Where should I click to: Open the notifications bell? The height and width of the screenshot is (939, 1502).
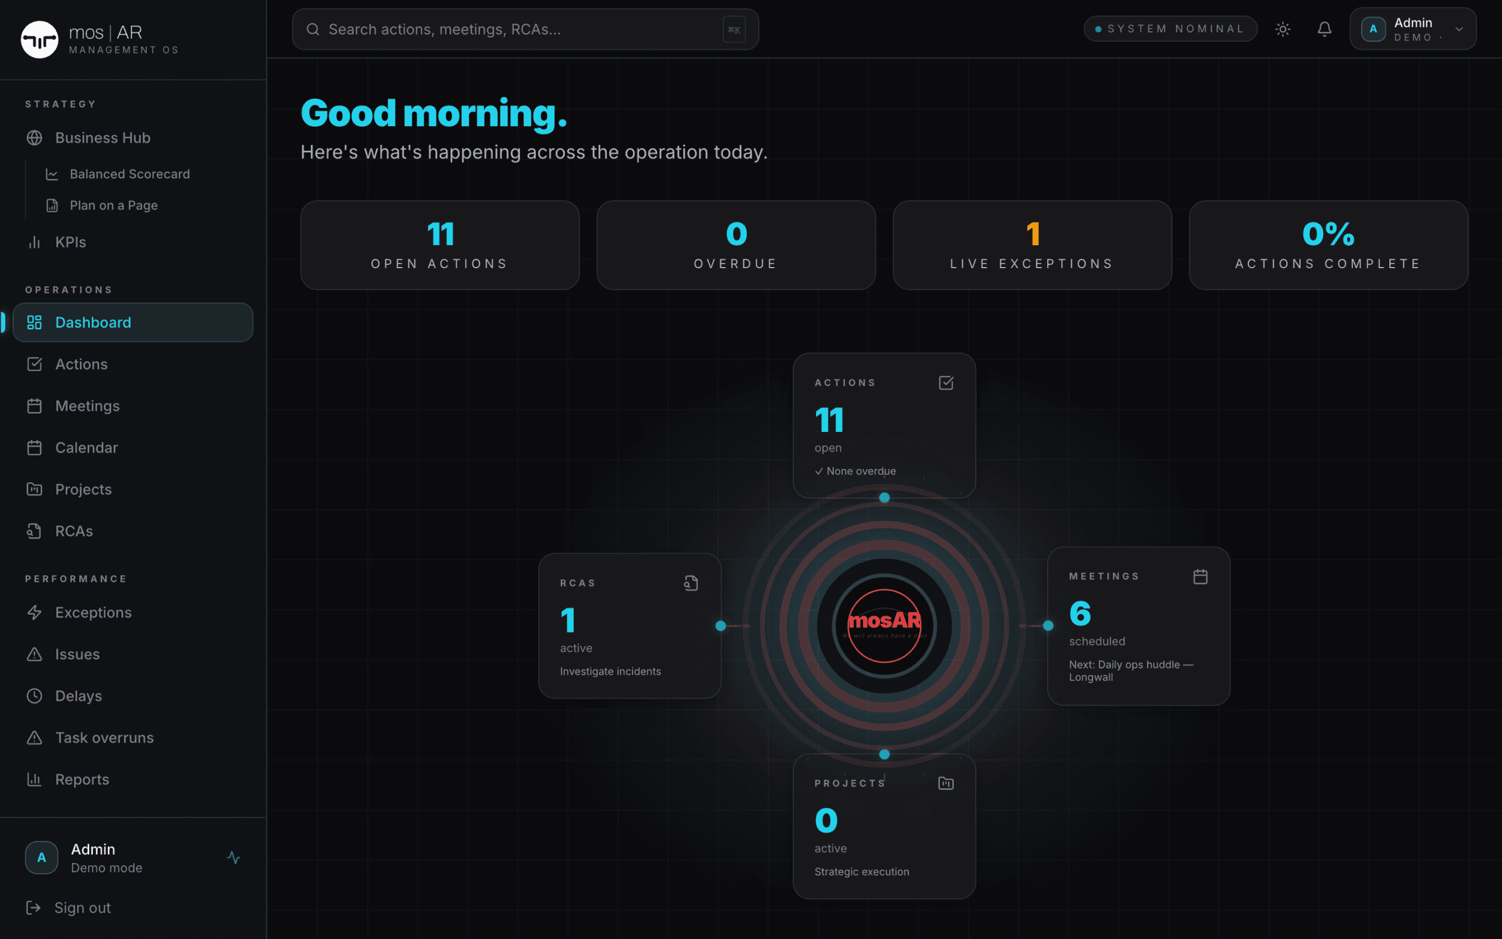pos(1324,29)
